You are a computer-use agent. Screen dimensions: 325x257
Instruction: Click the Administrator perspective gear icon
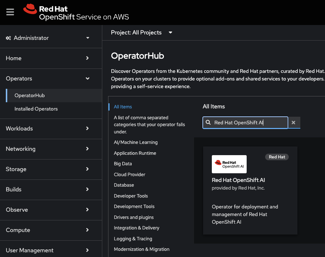point(8,38)
